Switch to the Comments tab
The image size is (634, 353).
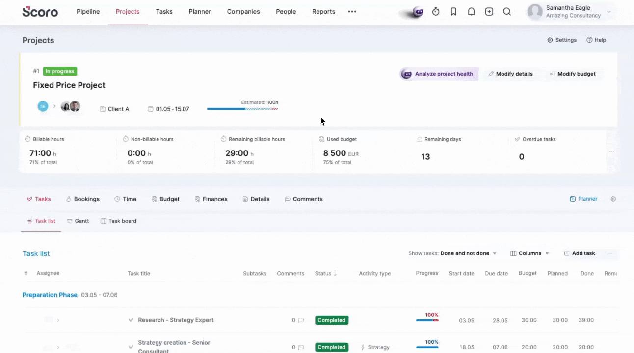click(x=303, y=199)
